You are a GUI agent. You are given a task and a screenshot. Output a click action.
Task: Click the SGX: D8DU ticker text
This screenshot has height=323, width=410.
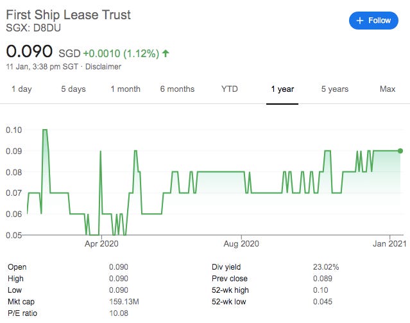coord(33,28)
